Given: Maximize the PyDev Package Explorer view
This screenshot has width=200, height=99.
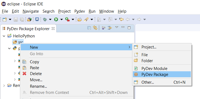Looking at the screenshot, I should click(x=129, y=28).
